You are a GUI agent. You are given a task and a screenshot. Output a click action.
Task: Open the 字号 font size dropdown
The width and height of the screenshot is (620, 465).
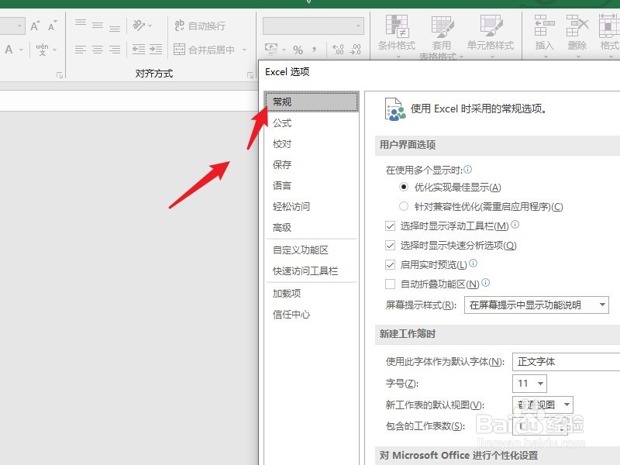tap(529, 383)
